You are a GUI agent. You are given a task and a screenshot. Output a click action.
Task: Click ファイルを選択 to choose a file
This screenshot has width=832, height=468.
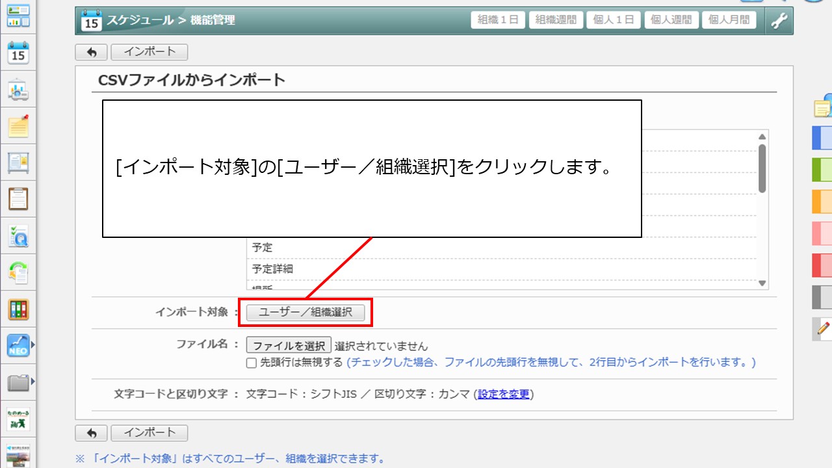[x=289, y=346]
